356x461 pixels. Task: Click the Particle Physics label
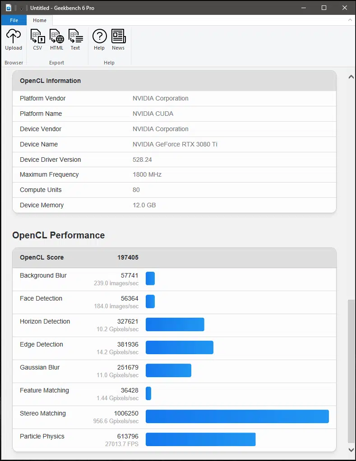click(42, 436)
